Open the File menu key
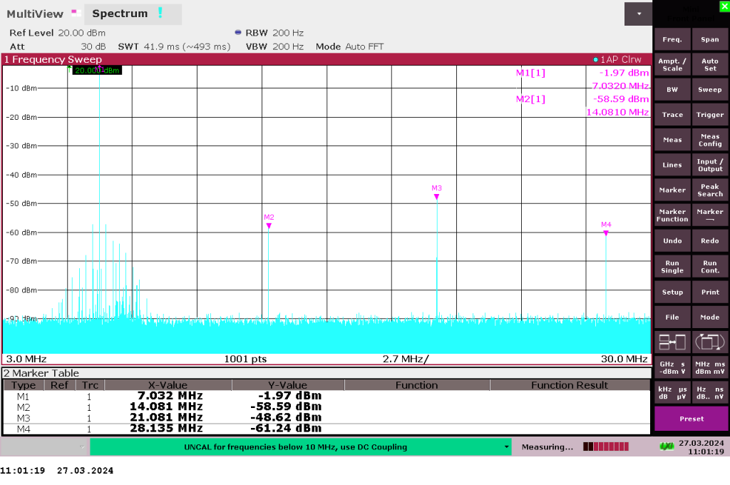The width and height of the screenshot is (730, 485). [x=672, y=317]
